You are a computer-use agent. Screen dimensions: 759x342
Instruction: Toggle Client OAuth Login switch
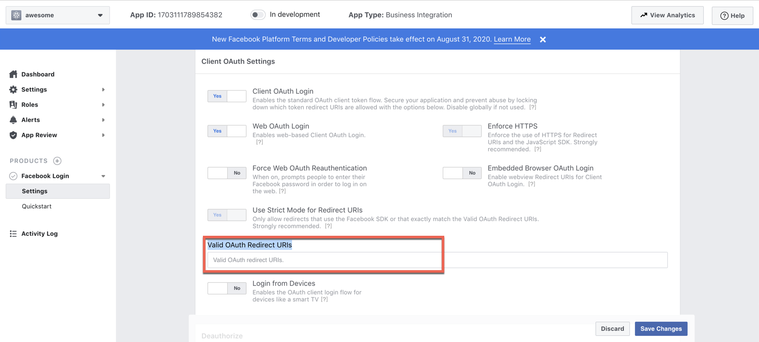tap(227, 96)
